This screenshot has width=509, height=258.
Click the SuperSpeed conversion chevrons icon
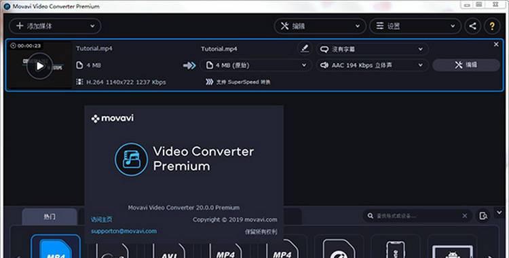tap(210, 82)
